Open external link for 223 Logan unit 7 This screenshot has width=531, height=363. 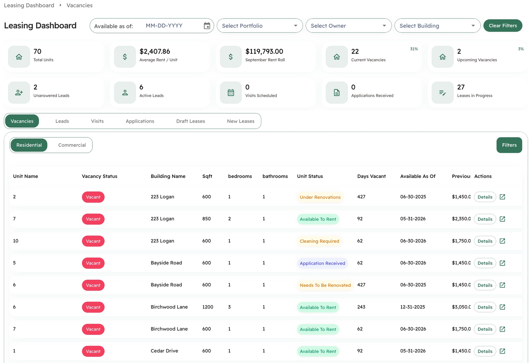(502, 219)
